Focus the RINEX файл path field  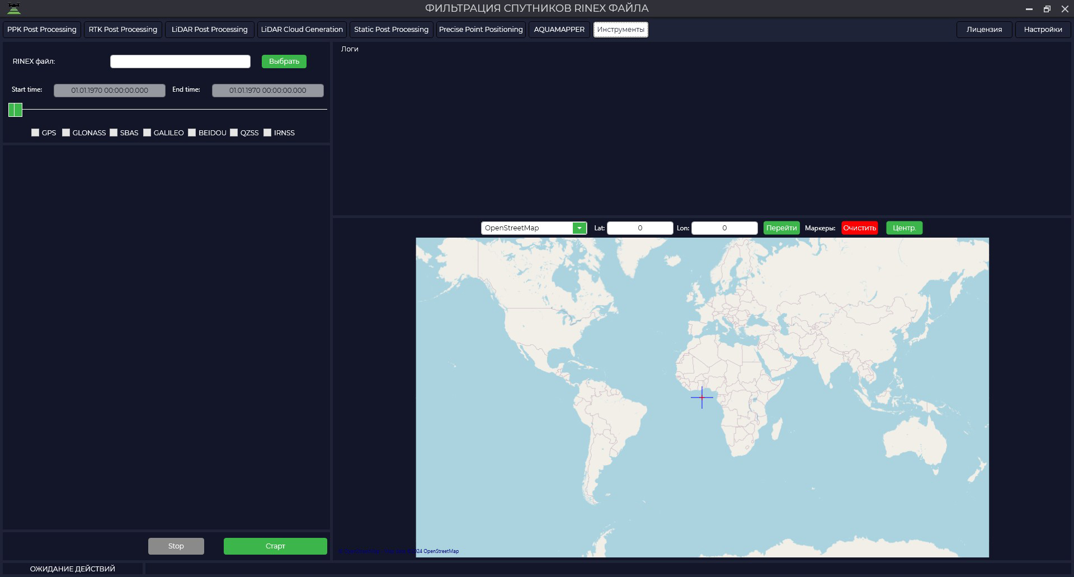pyautogui.click(x=180, y=62)
